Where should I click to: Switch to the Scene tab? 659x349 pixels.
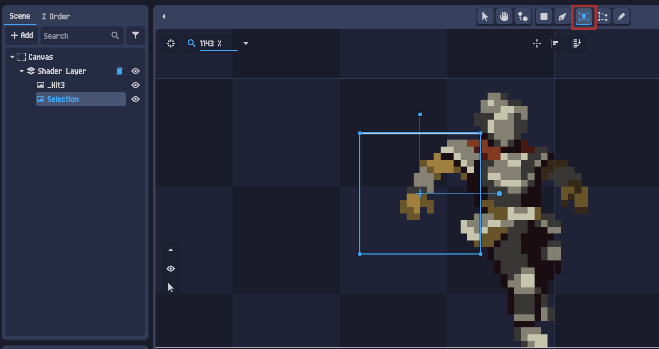point(20,16)
